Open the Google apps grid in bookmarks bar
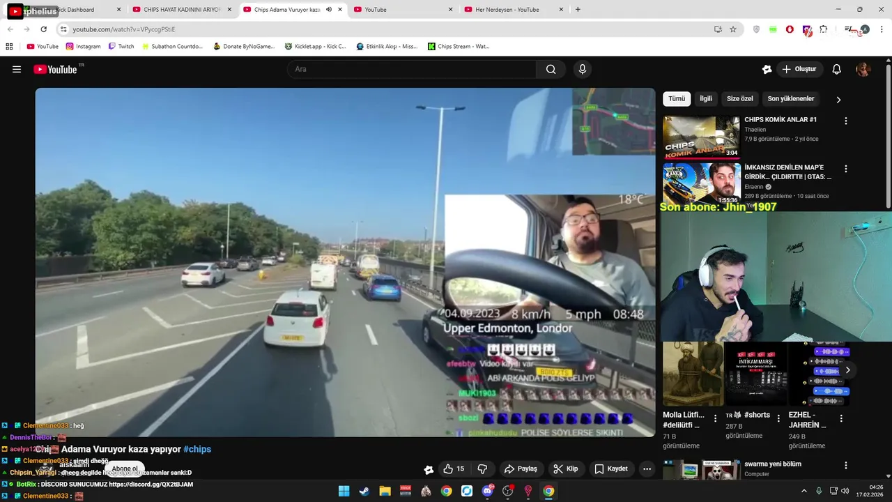The width and height of the screenshot is (892, 502). pos(9,47)
